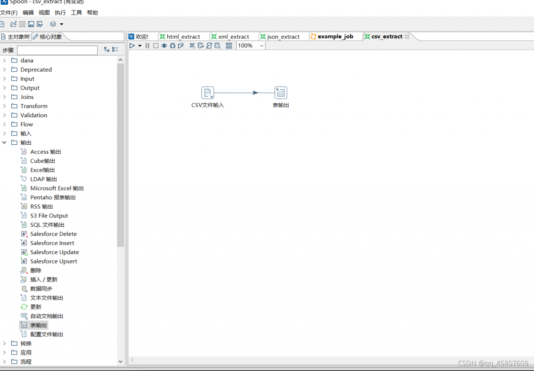534x371 pixels.
Task: Switch to the example_job tab
Action: pyautogui.click(x=332, y=37)
